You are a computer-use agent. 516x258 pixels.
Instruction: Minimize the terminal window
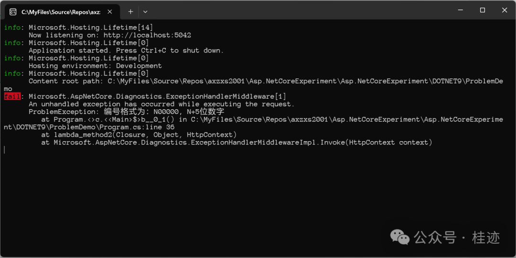(x=461, y=10)
